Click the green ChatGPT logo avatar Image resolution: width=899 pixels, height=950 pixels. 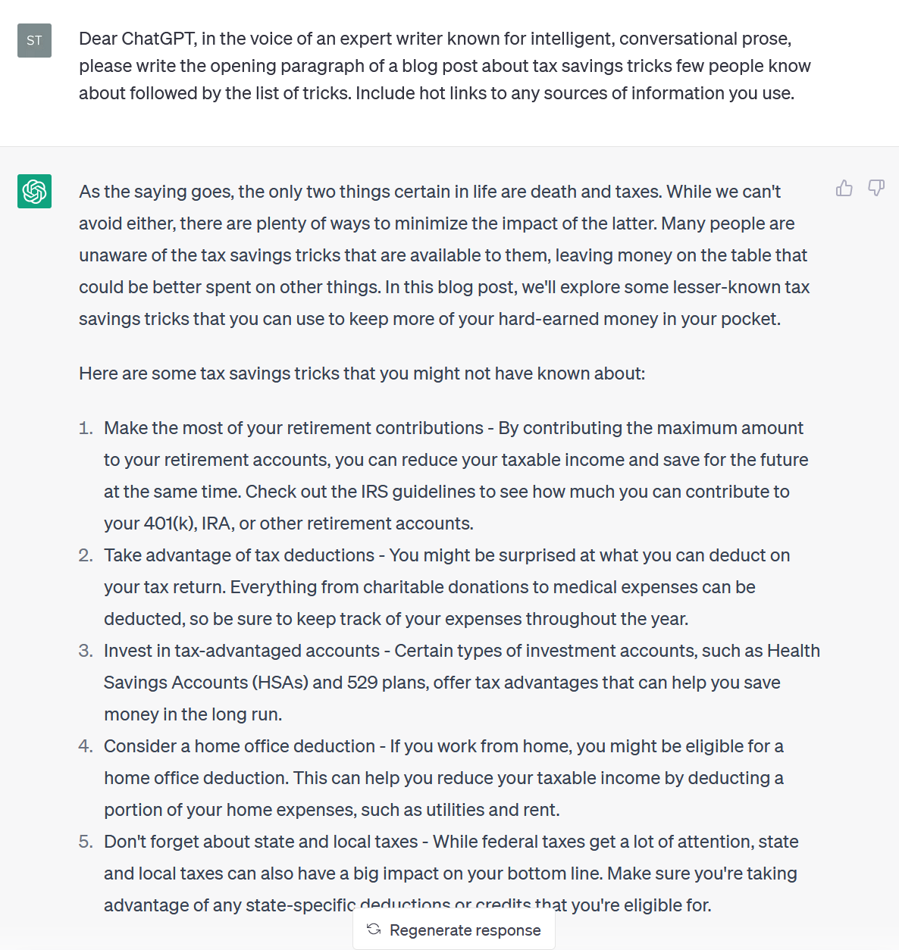34,191
